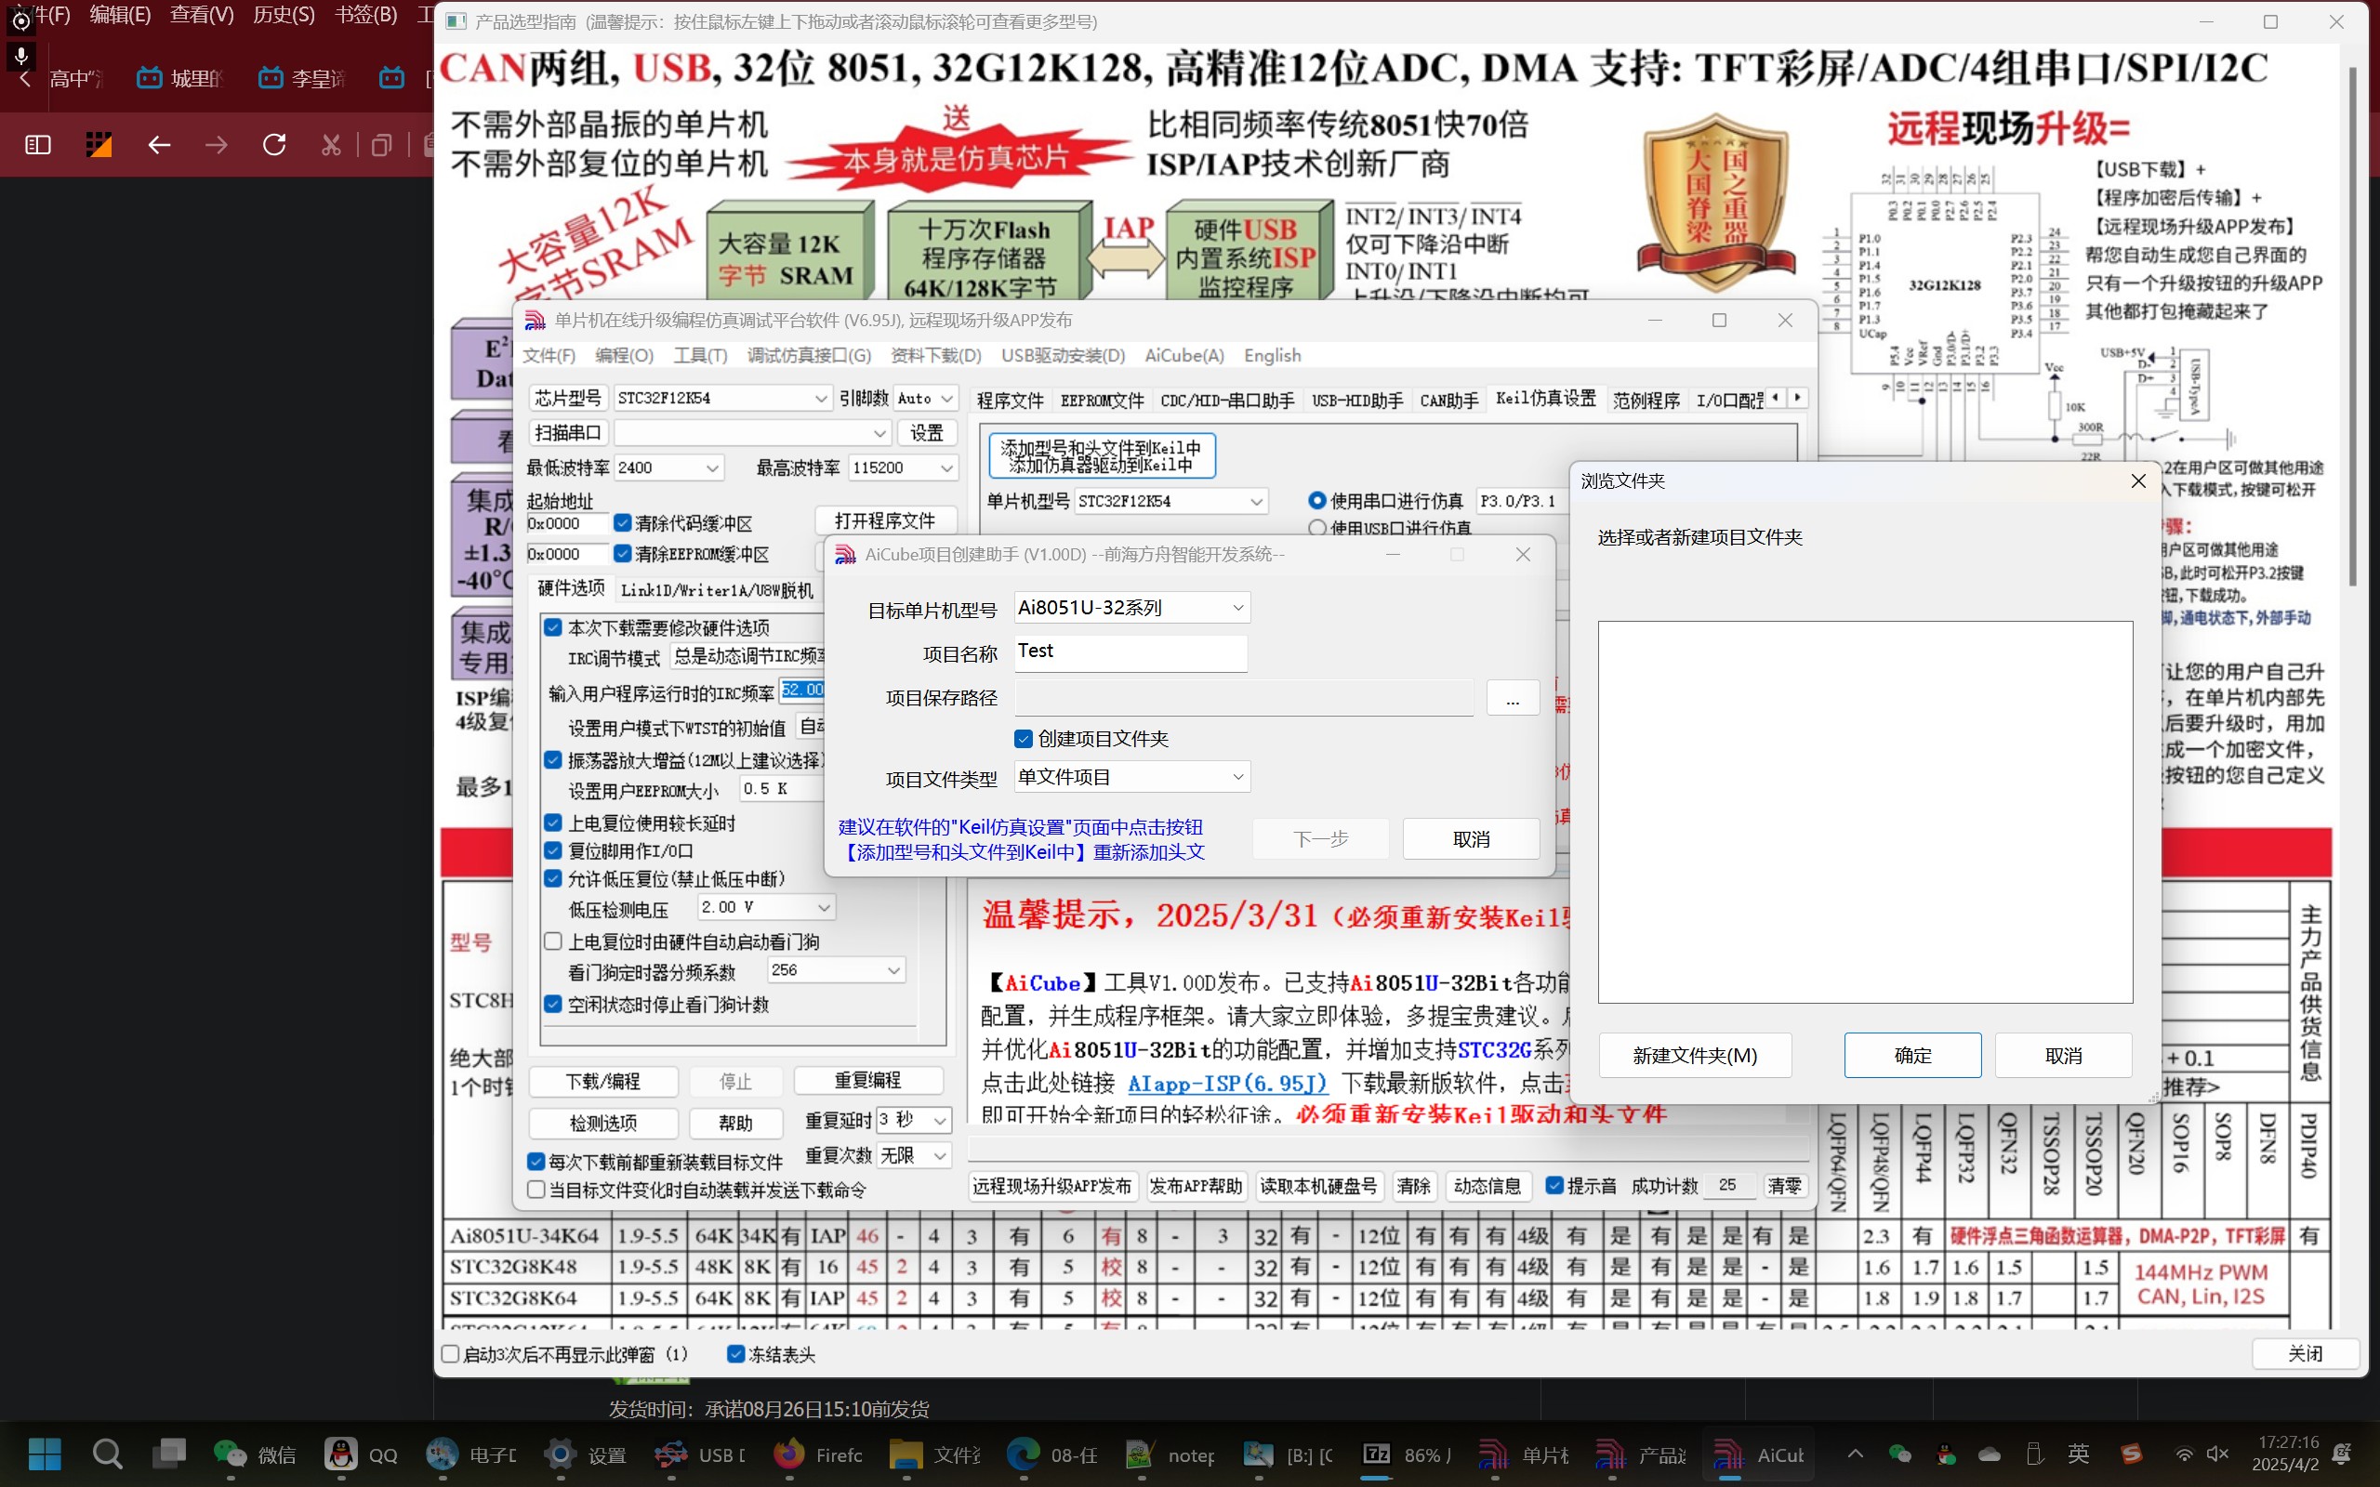Viewport: 2380px width, 1487px height.
Task: Switch to the 单片机 taskbar window
Action: [x=1525, y=1454]
